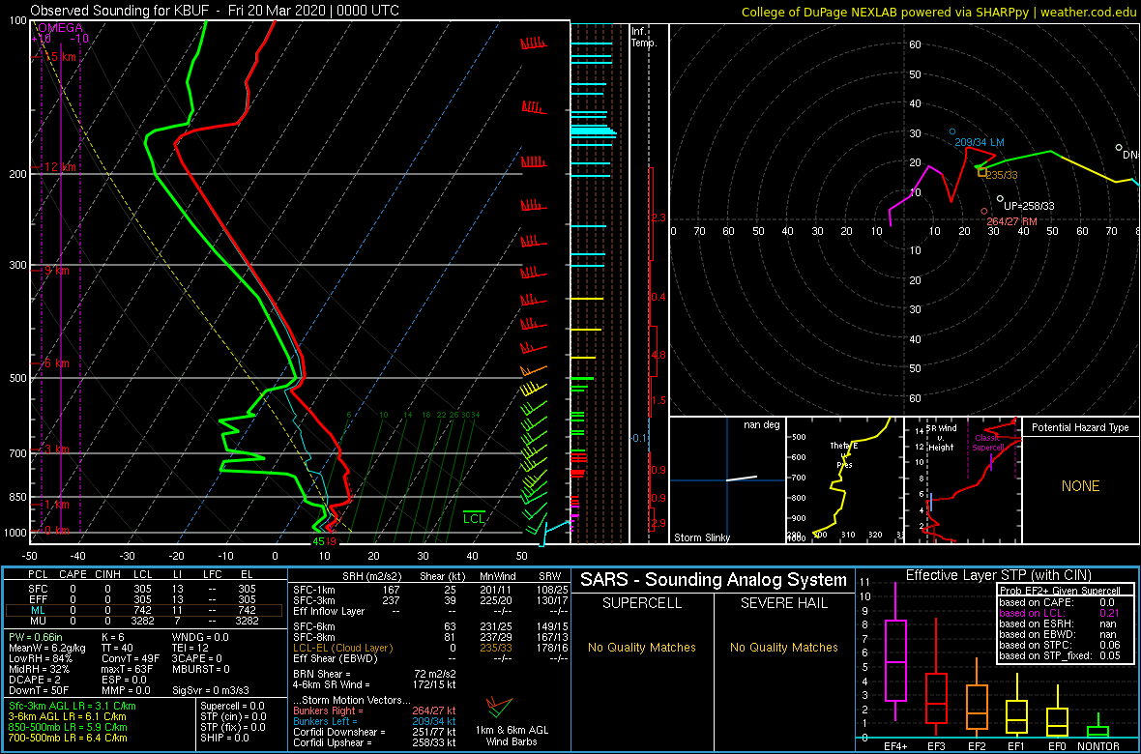Click the Potential Hazard Type heading
1141x754 pixels.
pyautogui.click(x=1080, y=427)
